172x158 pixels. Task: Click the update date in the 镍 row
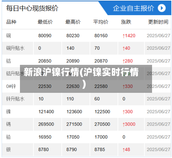(159, 112)
